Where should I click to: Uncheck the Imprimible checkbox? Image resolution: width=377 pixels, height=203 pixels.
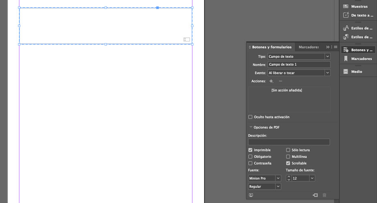coord(250,150)
